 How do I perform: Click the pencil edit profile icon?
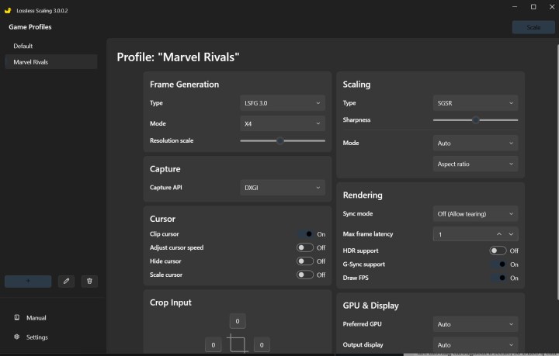(66, 282)
